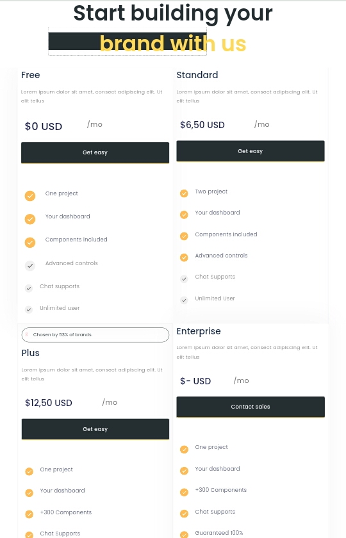Click the Chosen by 53% of brands badge

(x=95, y=335)
